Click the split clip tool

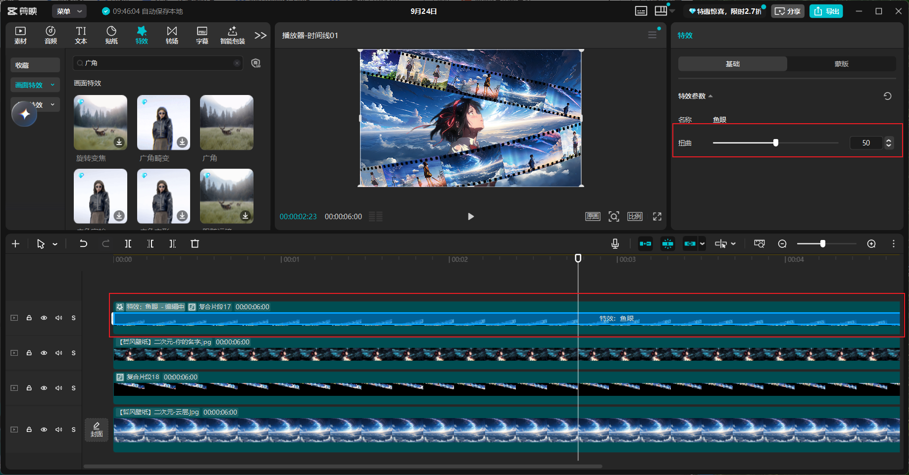(128, 243)
